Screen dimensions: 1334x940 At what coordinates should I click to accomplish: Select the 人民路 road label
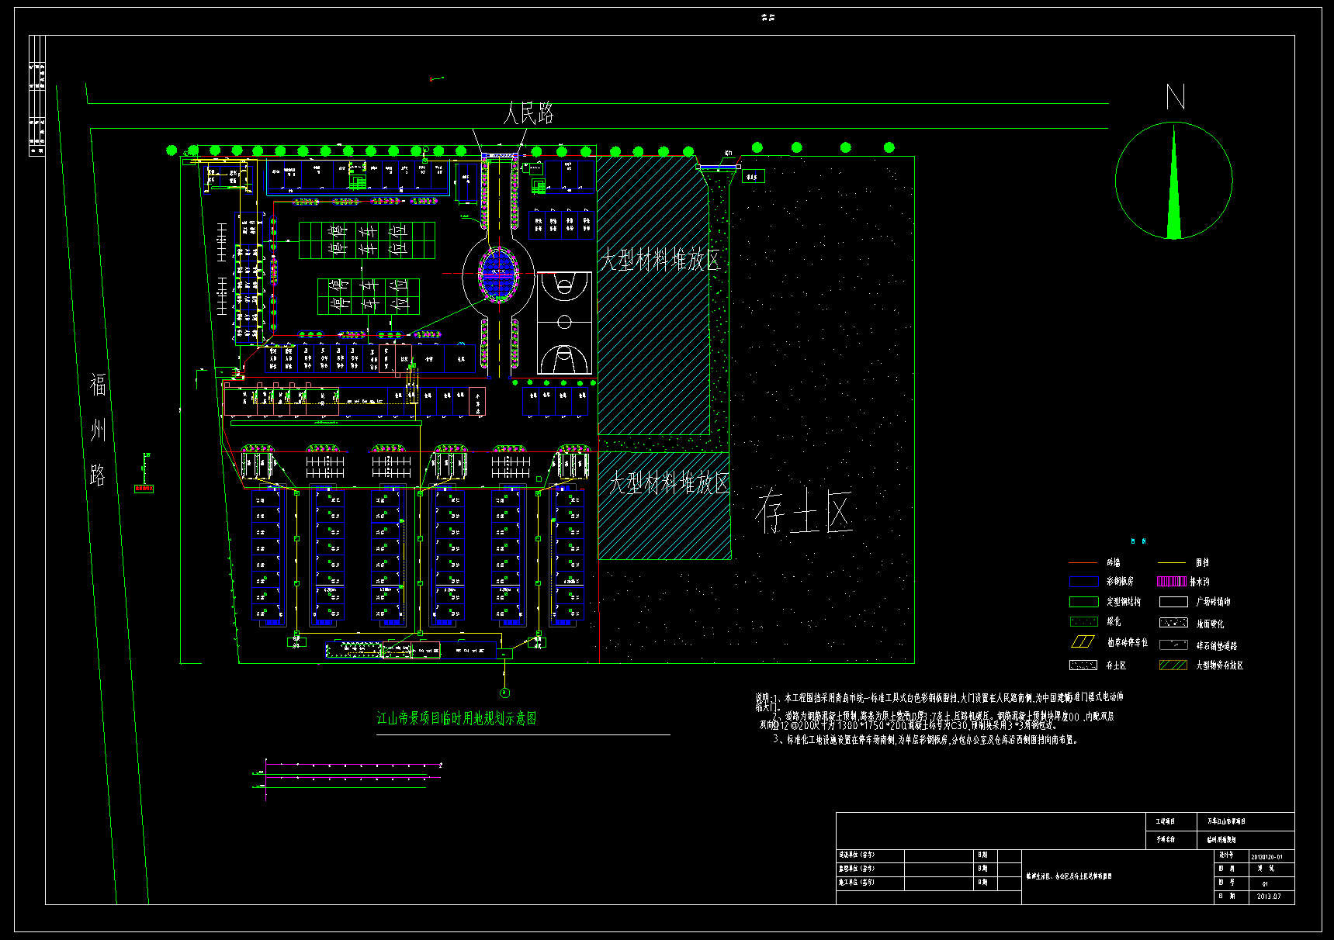tap(528, 113)
